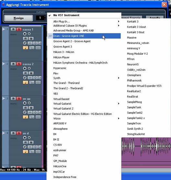Click the lock icon on sn up track
The width and height of the screenshot is (171, 180).
32,117
